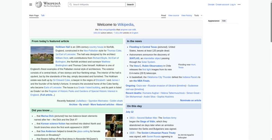Open Flooding in Central Texas news link
272x140 pixels.
click(143, 47)
